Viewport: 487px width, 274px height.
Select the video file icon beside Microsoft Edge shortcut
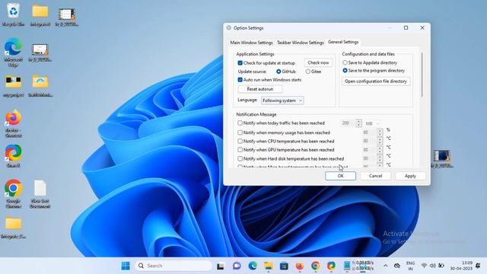[40, 53]
